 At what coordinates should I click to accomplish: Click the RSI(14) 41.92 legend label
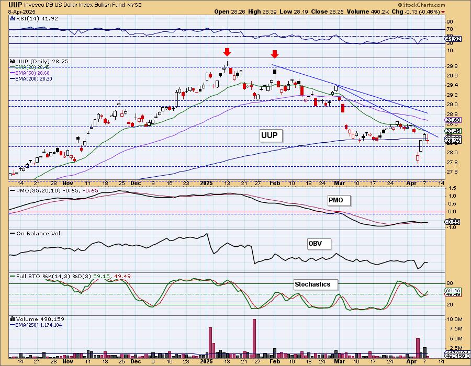point(37,18)
